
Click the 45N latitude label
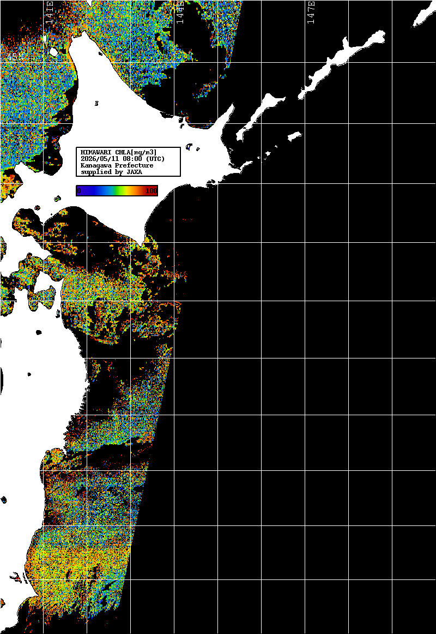[15, 57]
